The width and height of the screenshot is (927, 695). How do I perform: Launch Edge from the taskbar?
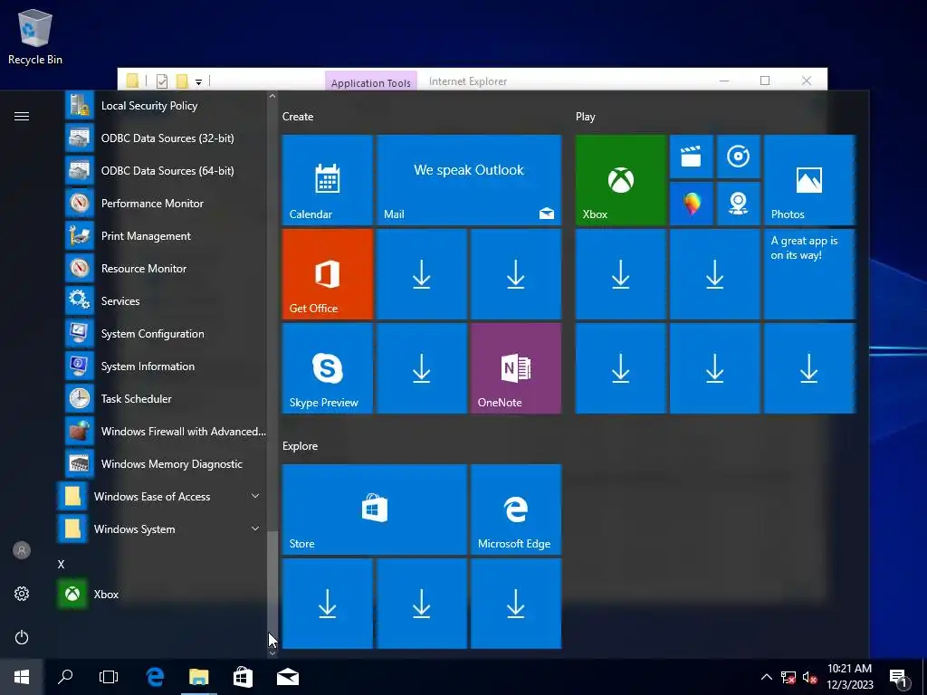point(155,677)
